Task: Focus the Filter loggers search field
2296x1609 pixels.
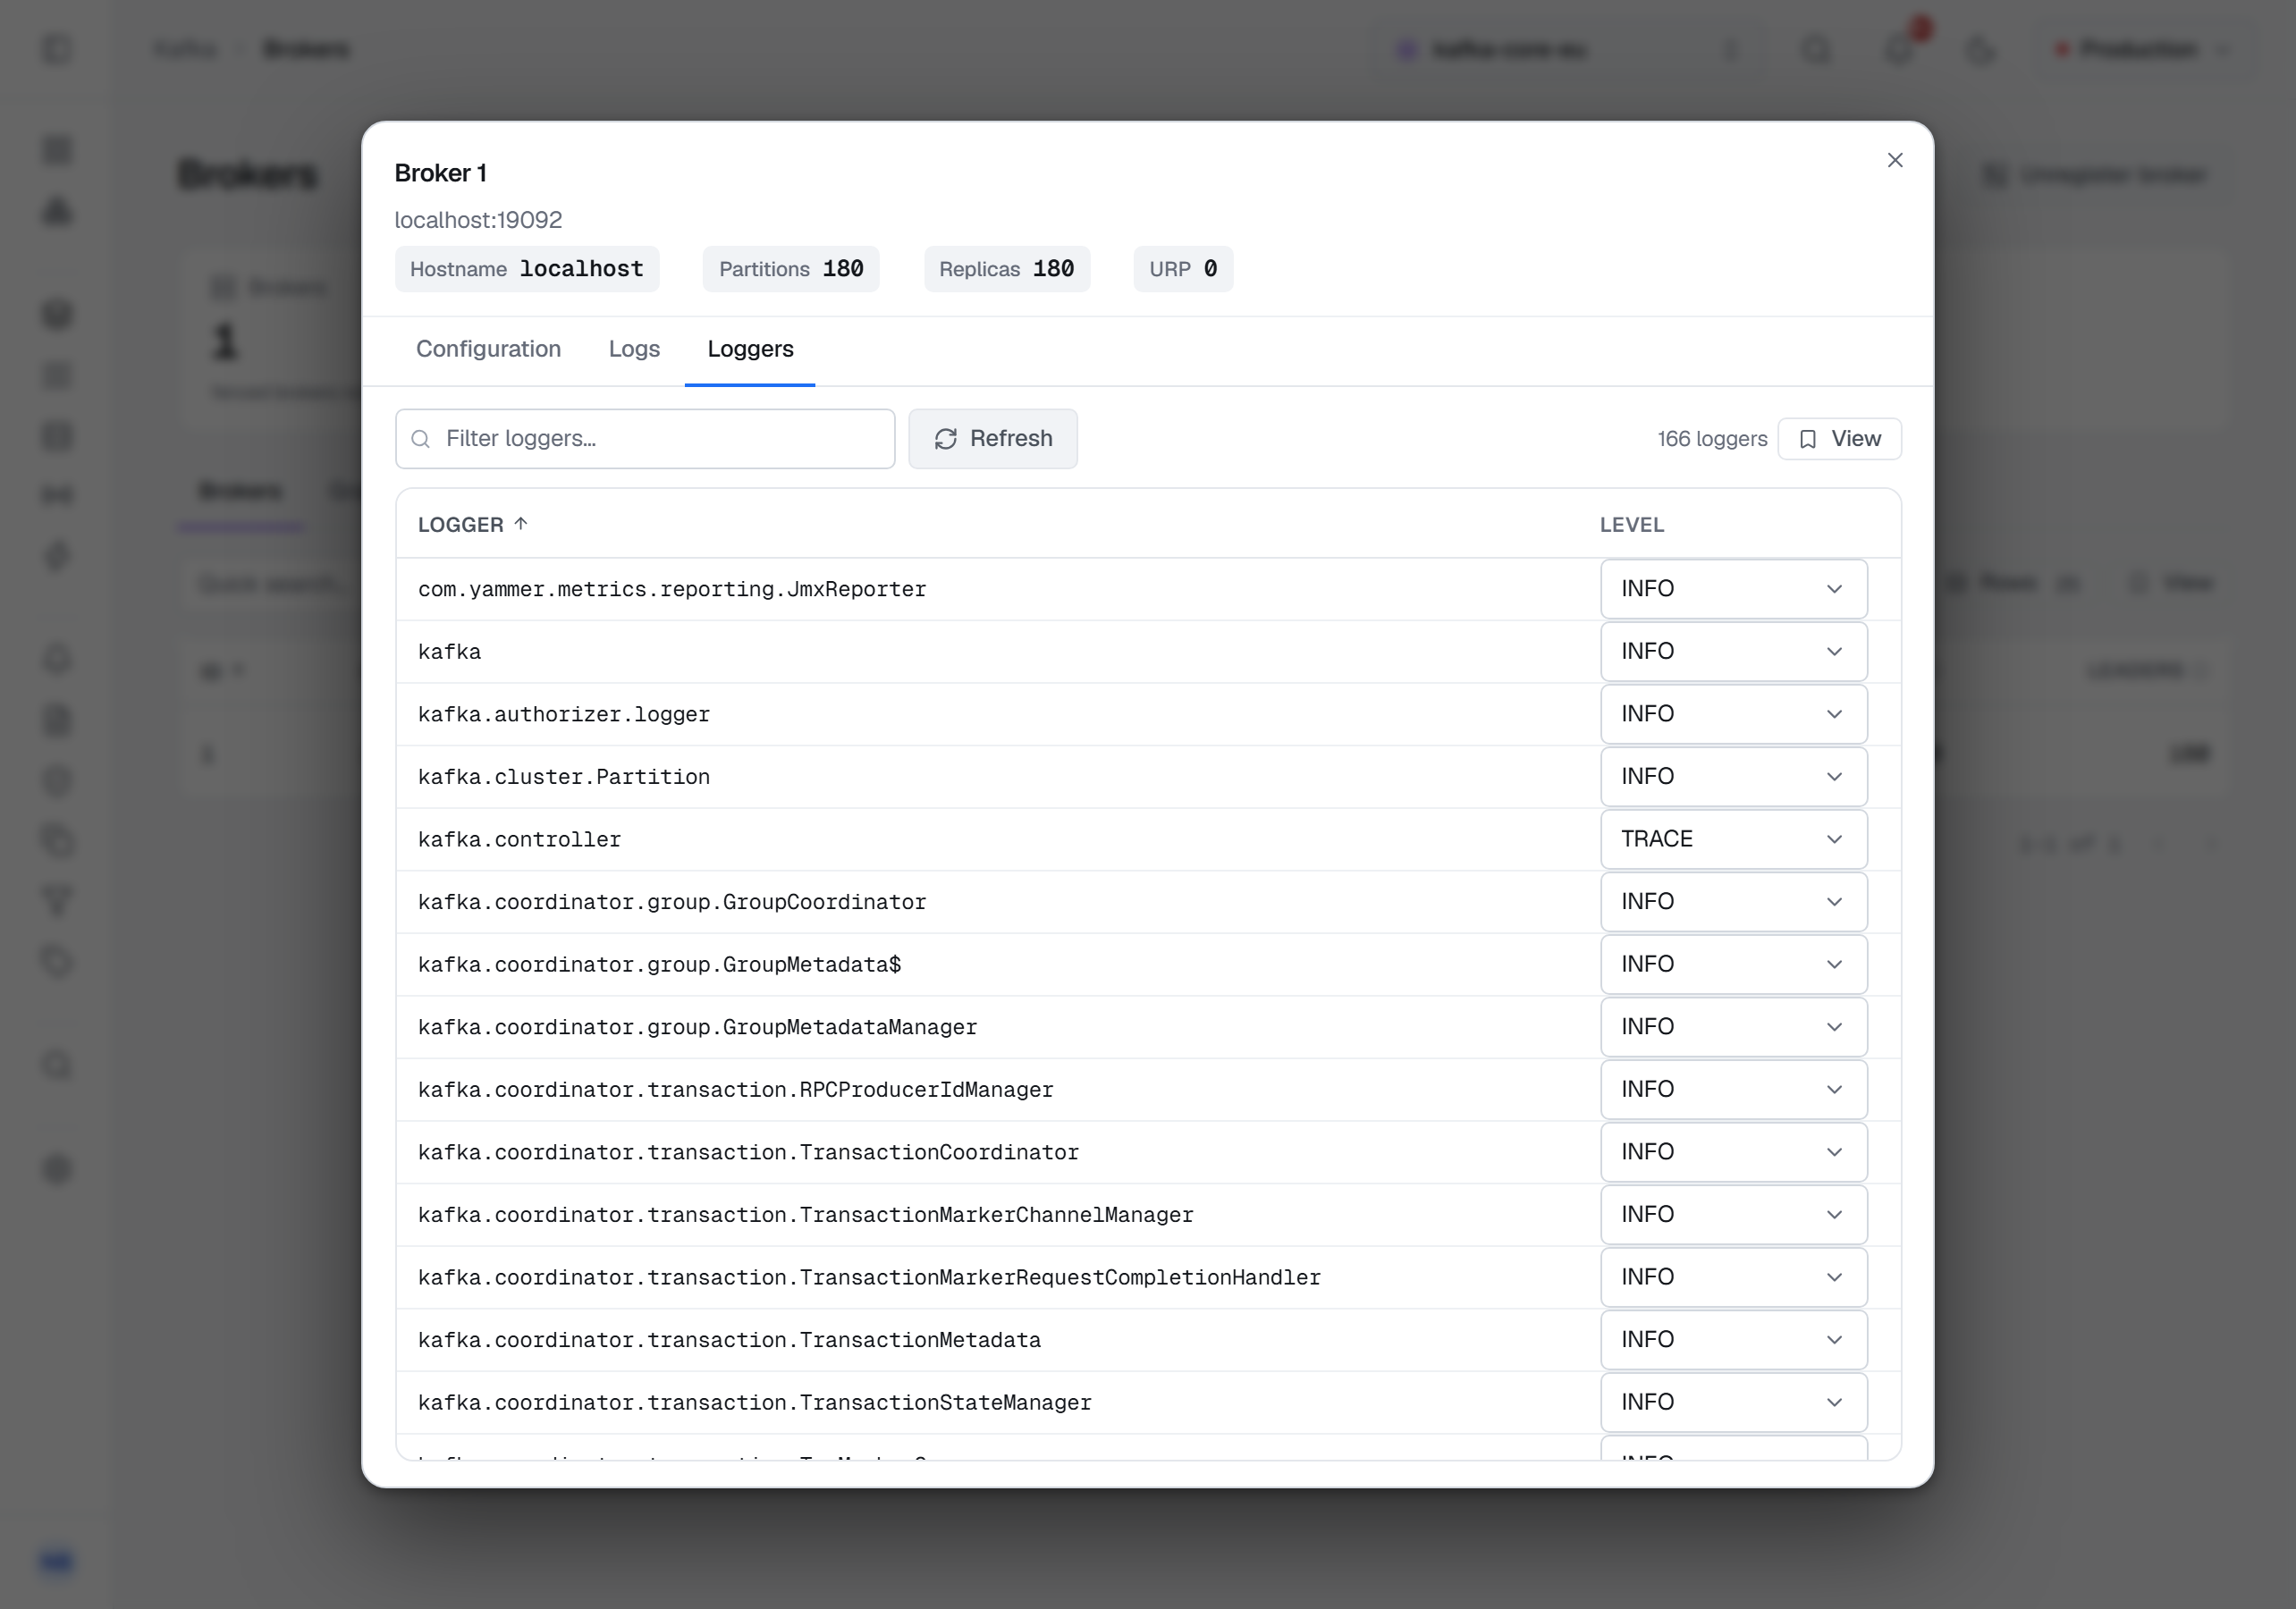Action: click(x=645, y=438)
